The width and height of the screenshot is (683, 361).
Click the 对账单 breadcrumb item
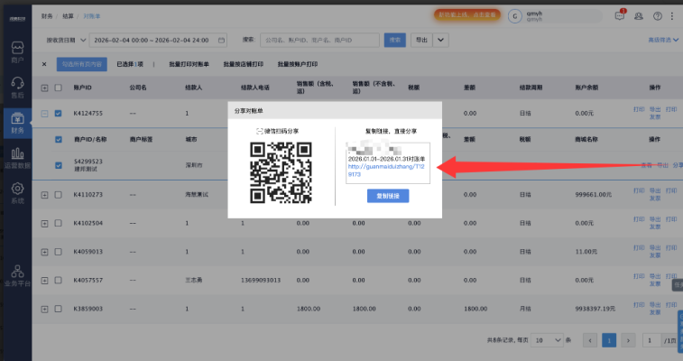91,16
